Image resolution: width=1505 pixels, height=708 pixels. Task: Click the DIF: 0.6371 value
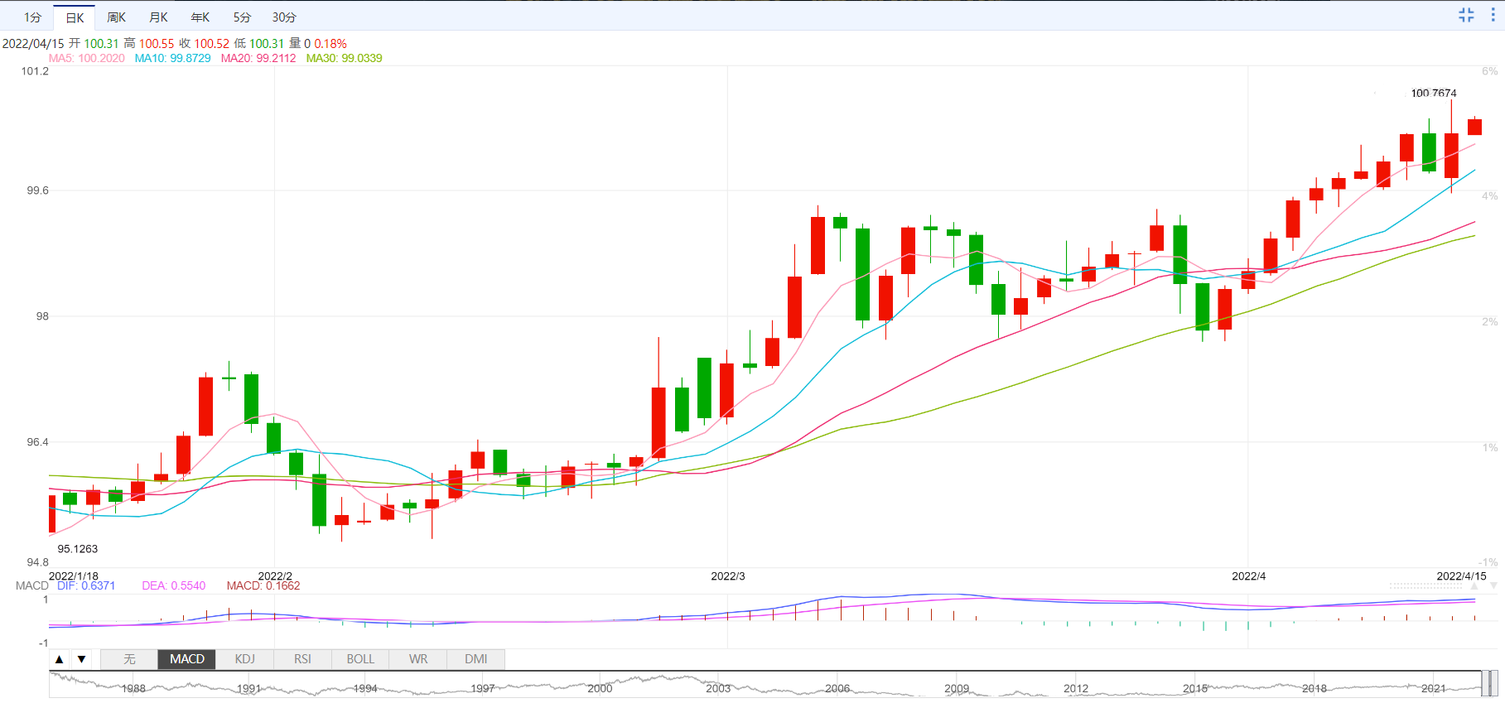[86, 585]
